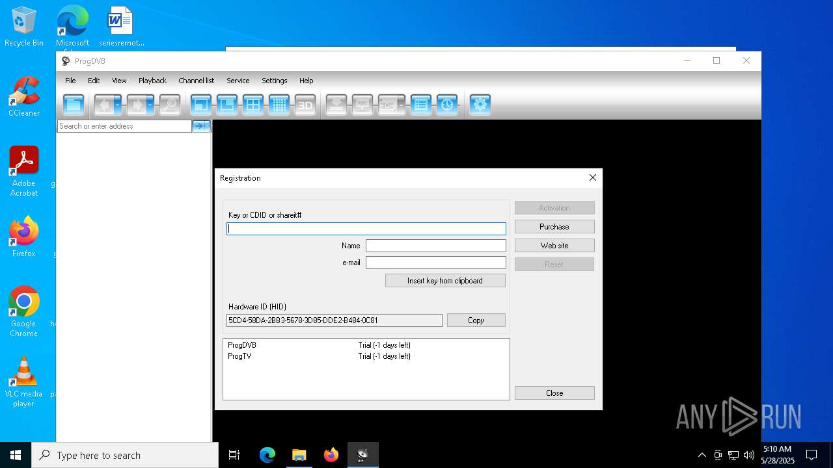Image resolution: width=833 pixels, height=468 pixels.
Task: Open the gear settings toolbar icon
Action: click(480, 105)
